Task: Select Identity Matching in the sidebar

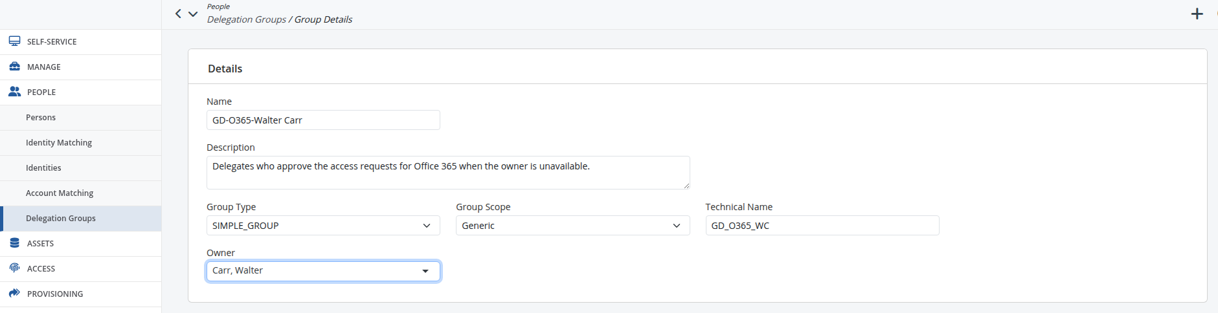Action: (x=80, y=142)
